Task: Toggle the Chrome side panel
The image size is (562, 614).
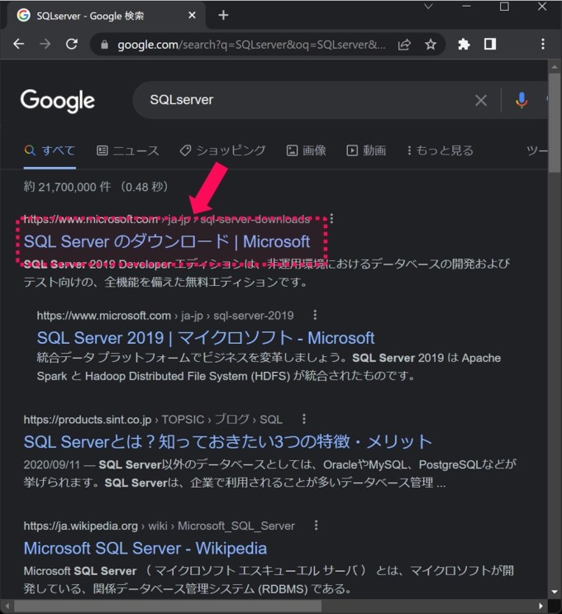Action: (x=490, y=44)
